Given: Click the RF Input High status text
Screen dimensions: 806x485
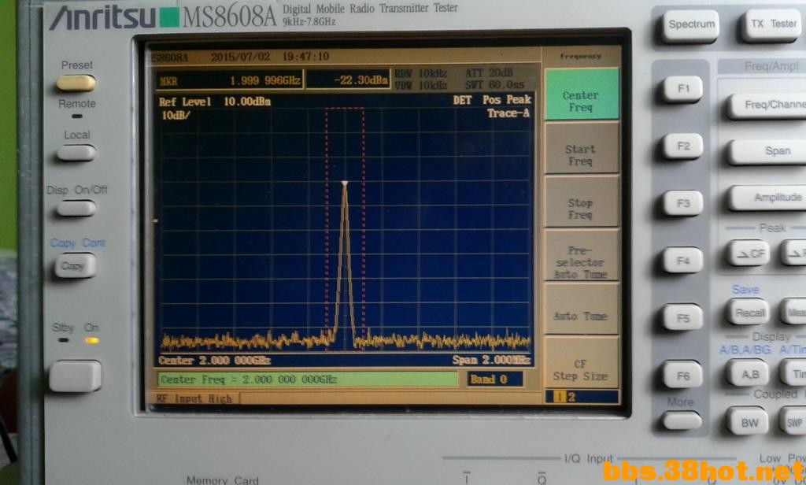Looking at the screenshot, I should [194, 398].
